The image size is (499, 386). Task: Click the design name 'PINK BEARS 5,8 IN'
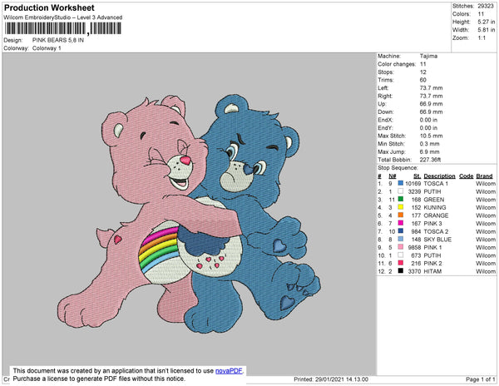click(58, 40)
